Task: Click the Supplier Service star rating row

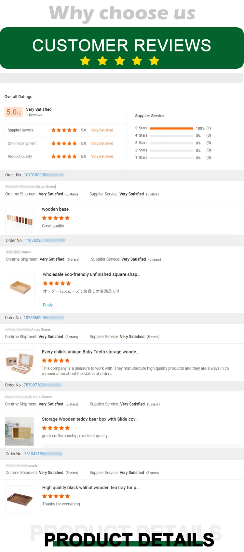Action: 64,130
